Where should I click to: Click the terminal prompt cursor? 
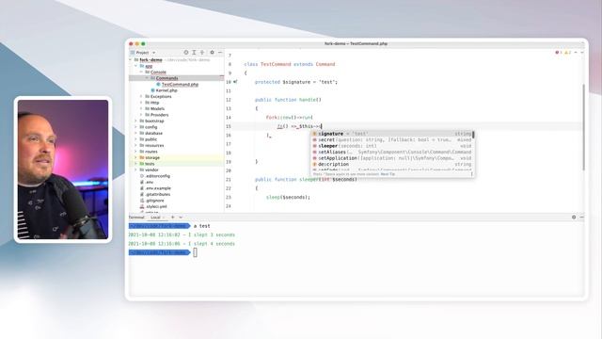coord(195,252)
